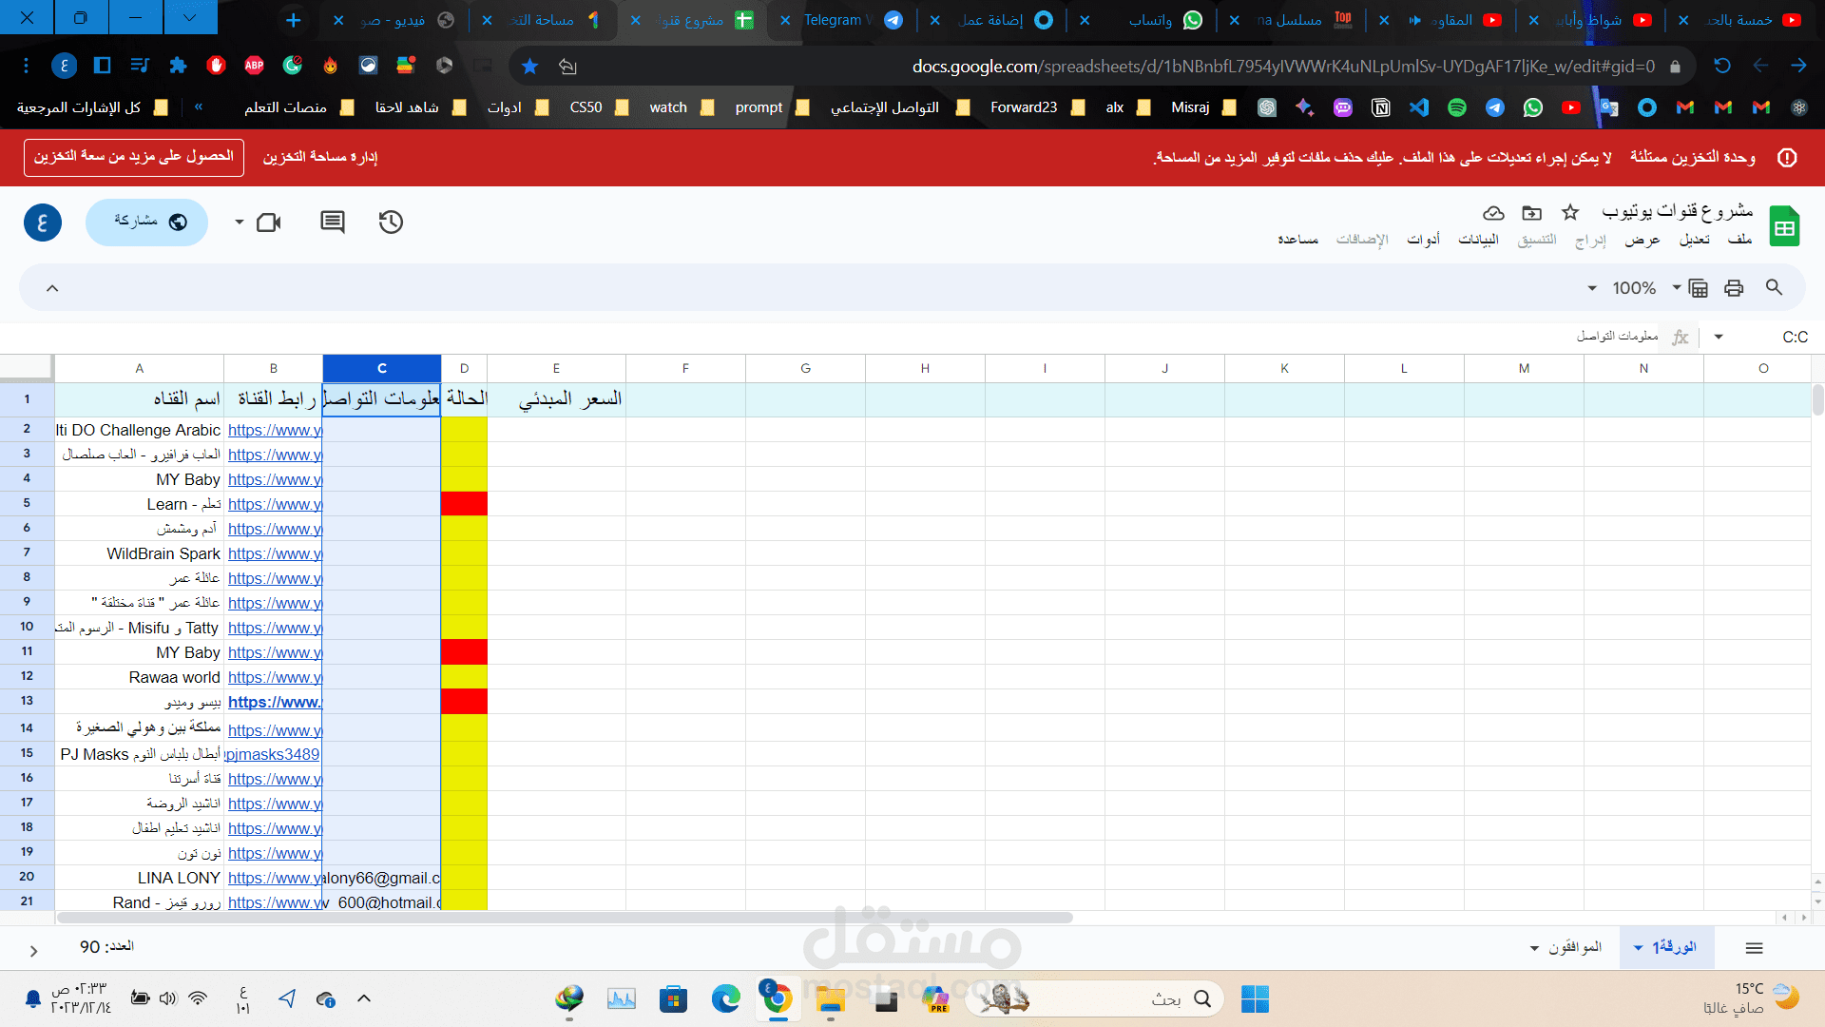Open the LINA LONY channel link
The width and height of the screenshot is (1825, 1027).
(274, 878)
